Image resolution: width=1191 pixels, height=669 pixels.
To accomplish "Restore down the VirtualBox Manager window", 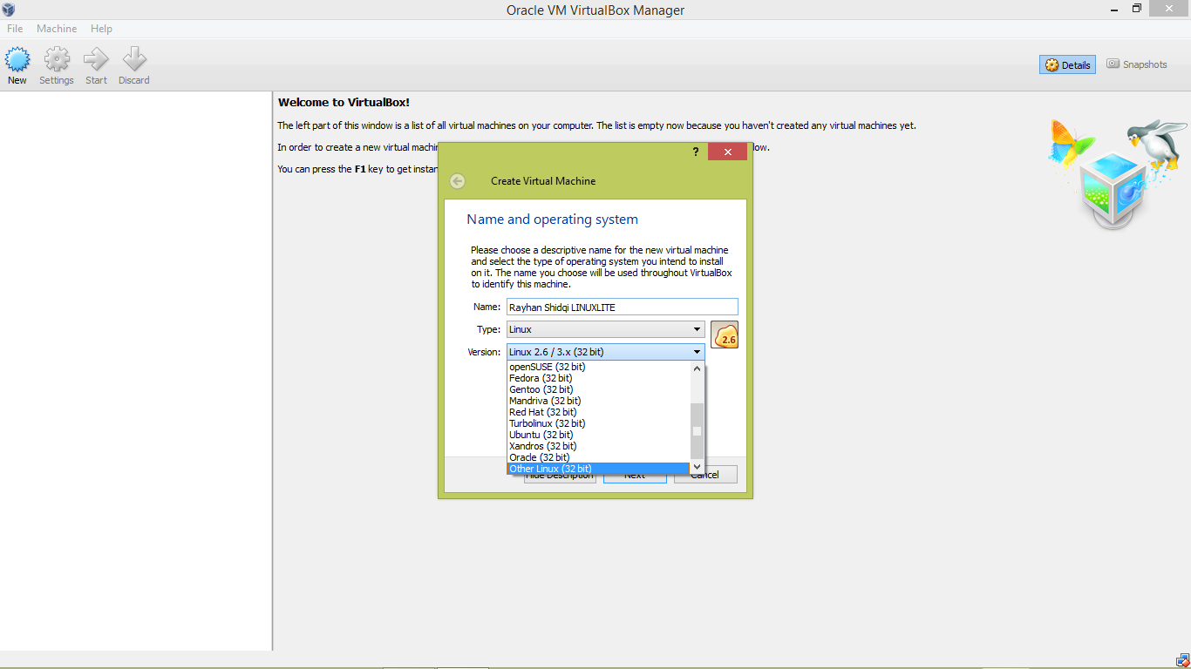I will click(1137, 9).
